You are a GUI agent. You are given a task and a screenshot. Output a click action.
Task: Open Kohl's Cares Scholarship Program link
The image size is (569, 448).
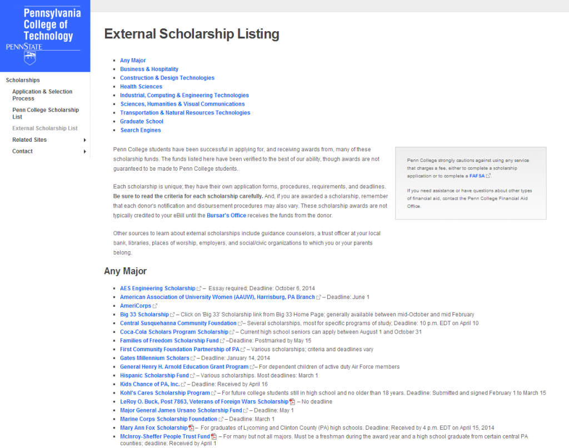coord(165,393)
